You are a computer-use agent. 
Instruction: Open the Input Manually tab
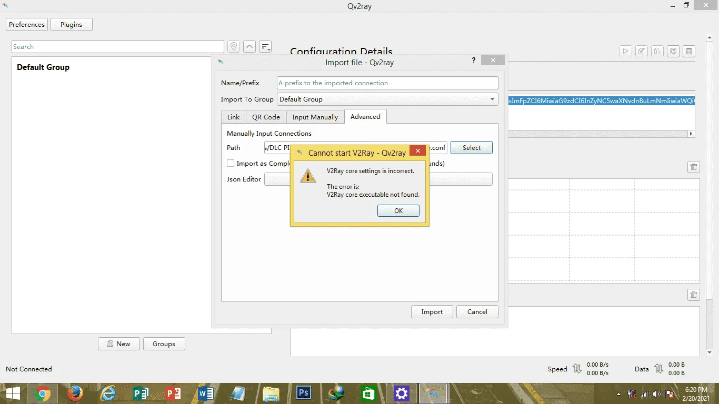click(x=315, y=117)
